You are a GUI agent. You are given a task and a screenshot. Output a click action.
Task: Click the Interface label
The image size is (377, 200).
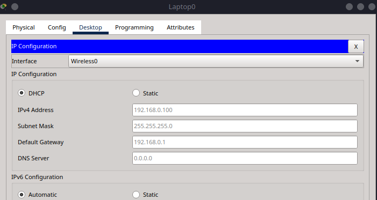[x=24, y=61]
